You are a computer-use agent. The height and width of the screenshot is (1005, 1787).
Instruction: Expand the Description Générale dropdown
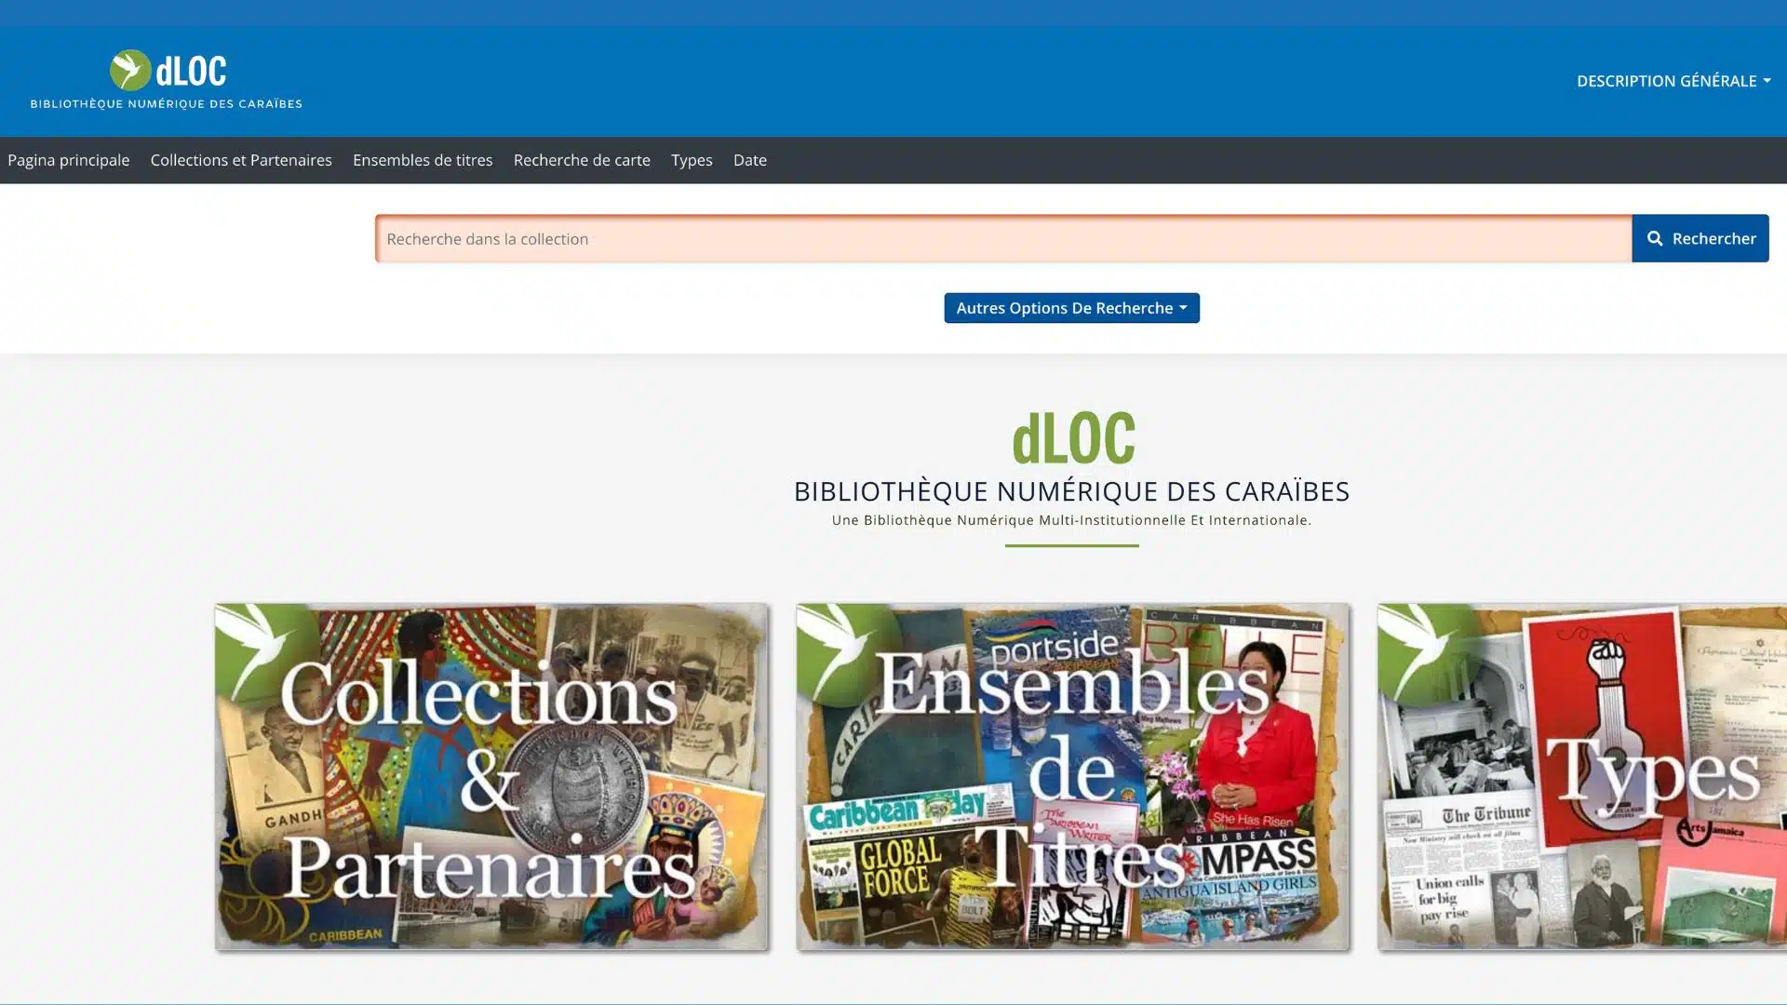1665,81
